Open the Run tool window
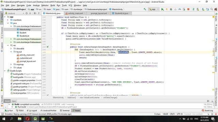Image resolution: width=218 pixels, height=122 pixels. [9, 110]
